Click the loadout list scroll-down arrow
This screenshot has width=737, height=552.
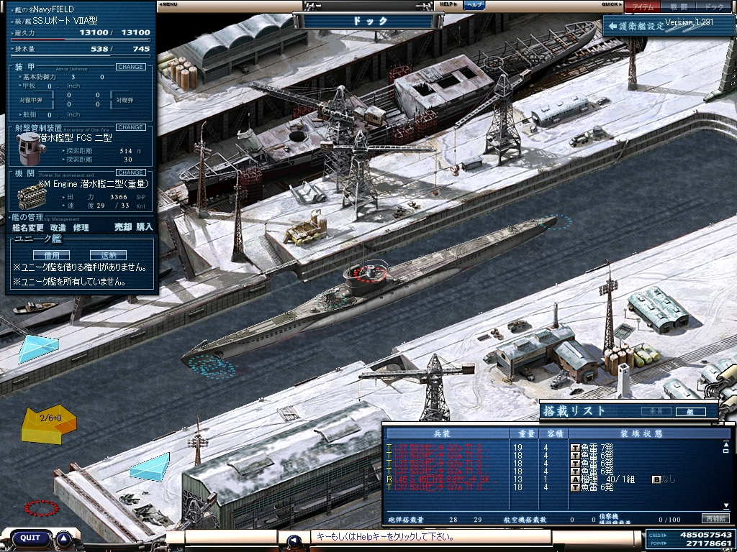pyautogui.click(x=726, y=505)
